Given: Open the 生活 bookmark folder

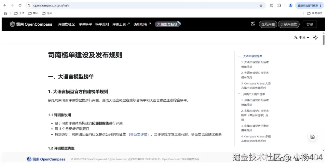Looking at the screenshot, I should [47, 13].
